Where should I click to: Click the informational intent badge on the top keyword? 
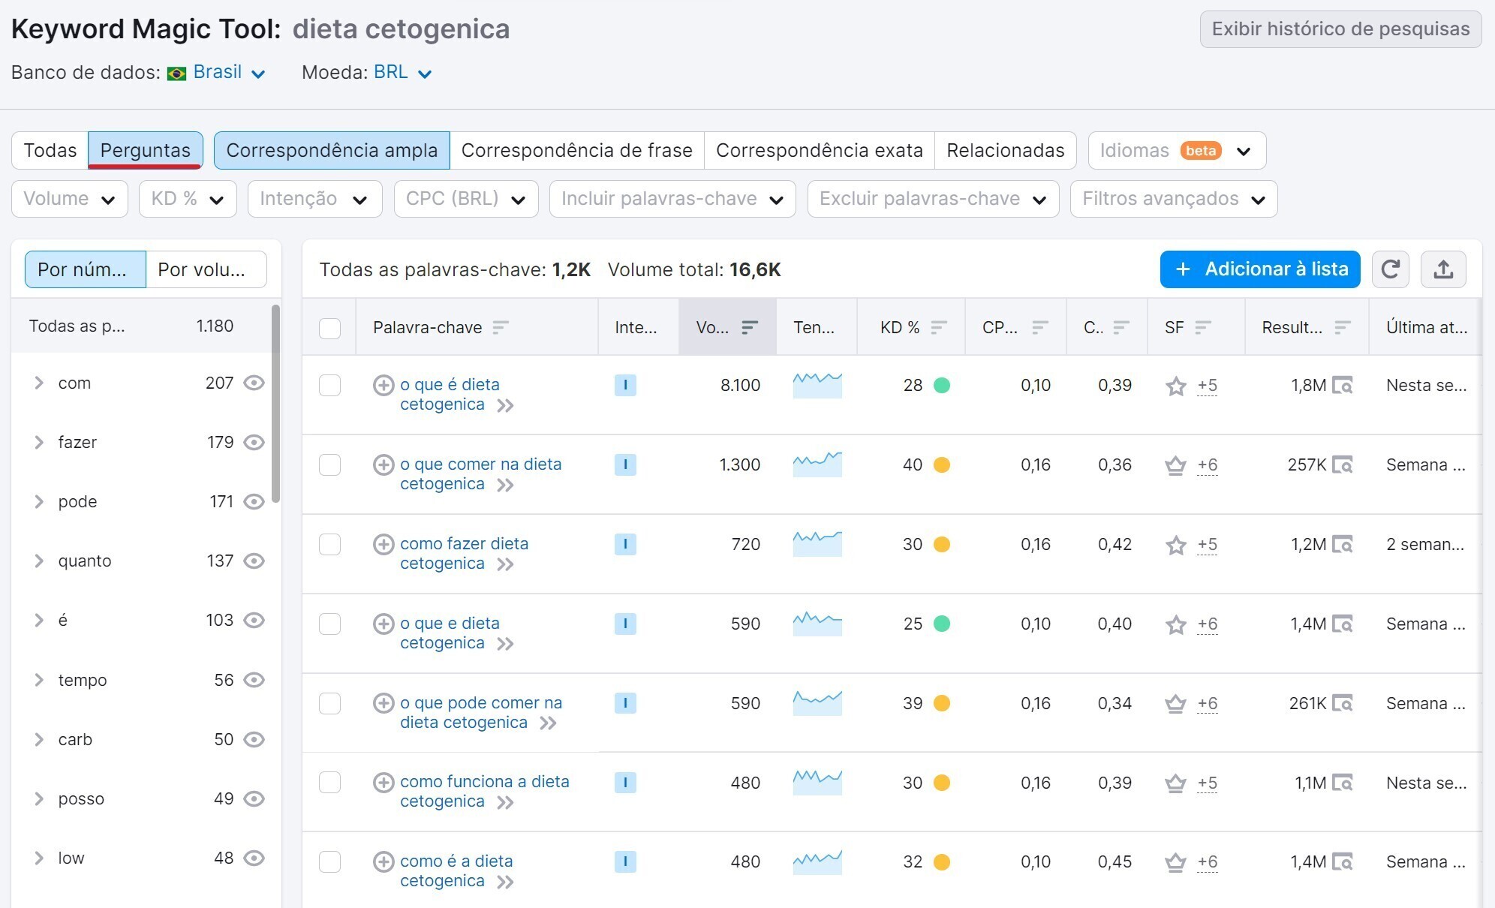click(626, 385)
